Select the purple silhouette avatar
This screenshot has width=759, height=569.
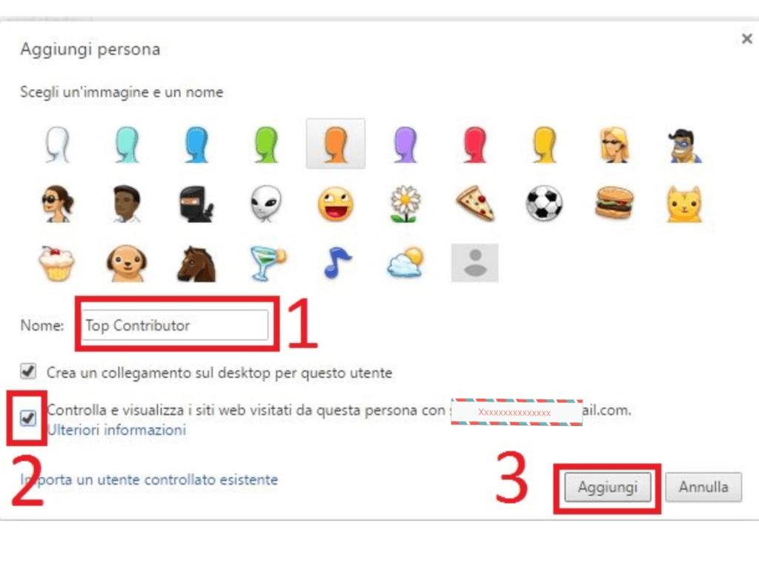point(405,144)
